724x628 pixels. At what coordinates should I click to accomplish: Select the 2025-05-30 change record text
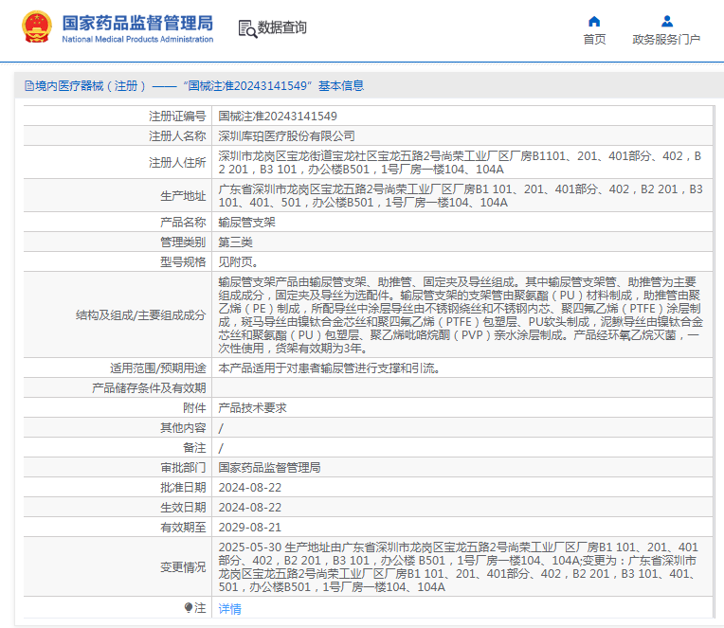coord(459,566)
